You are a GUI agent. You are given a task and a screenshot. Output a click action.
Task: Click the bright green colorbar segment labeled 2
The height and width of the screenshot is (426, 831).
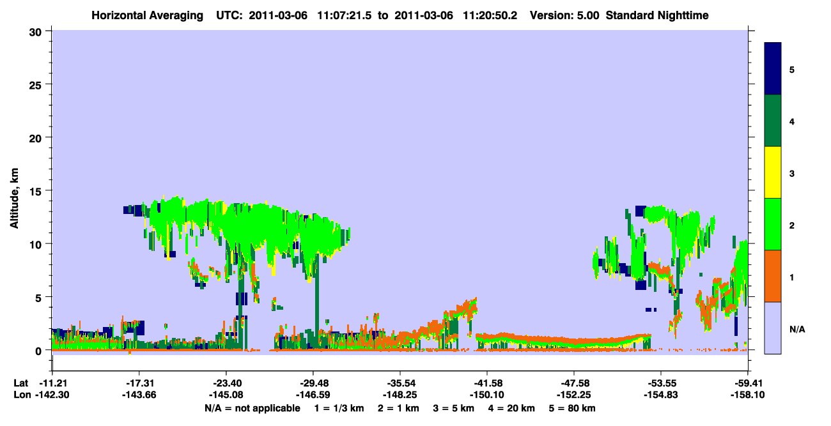(773, 224)
